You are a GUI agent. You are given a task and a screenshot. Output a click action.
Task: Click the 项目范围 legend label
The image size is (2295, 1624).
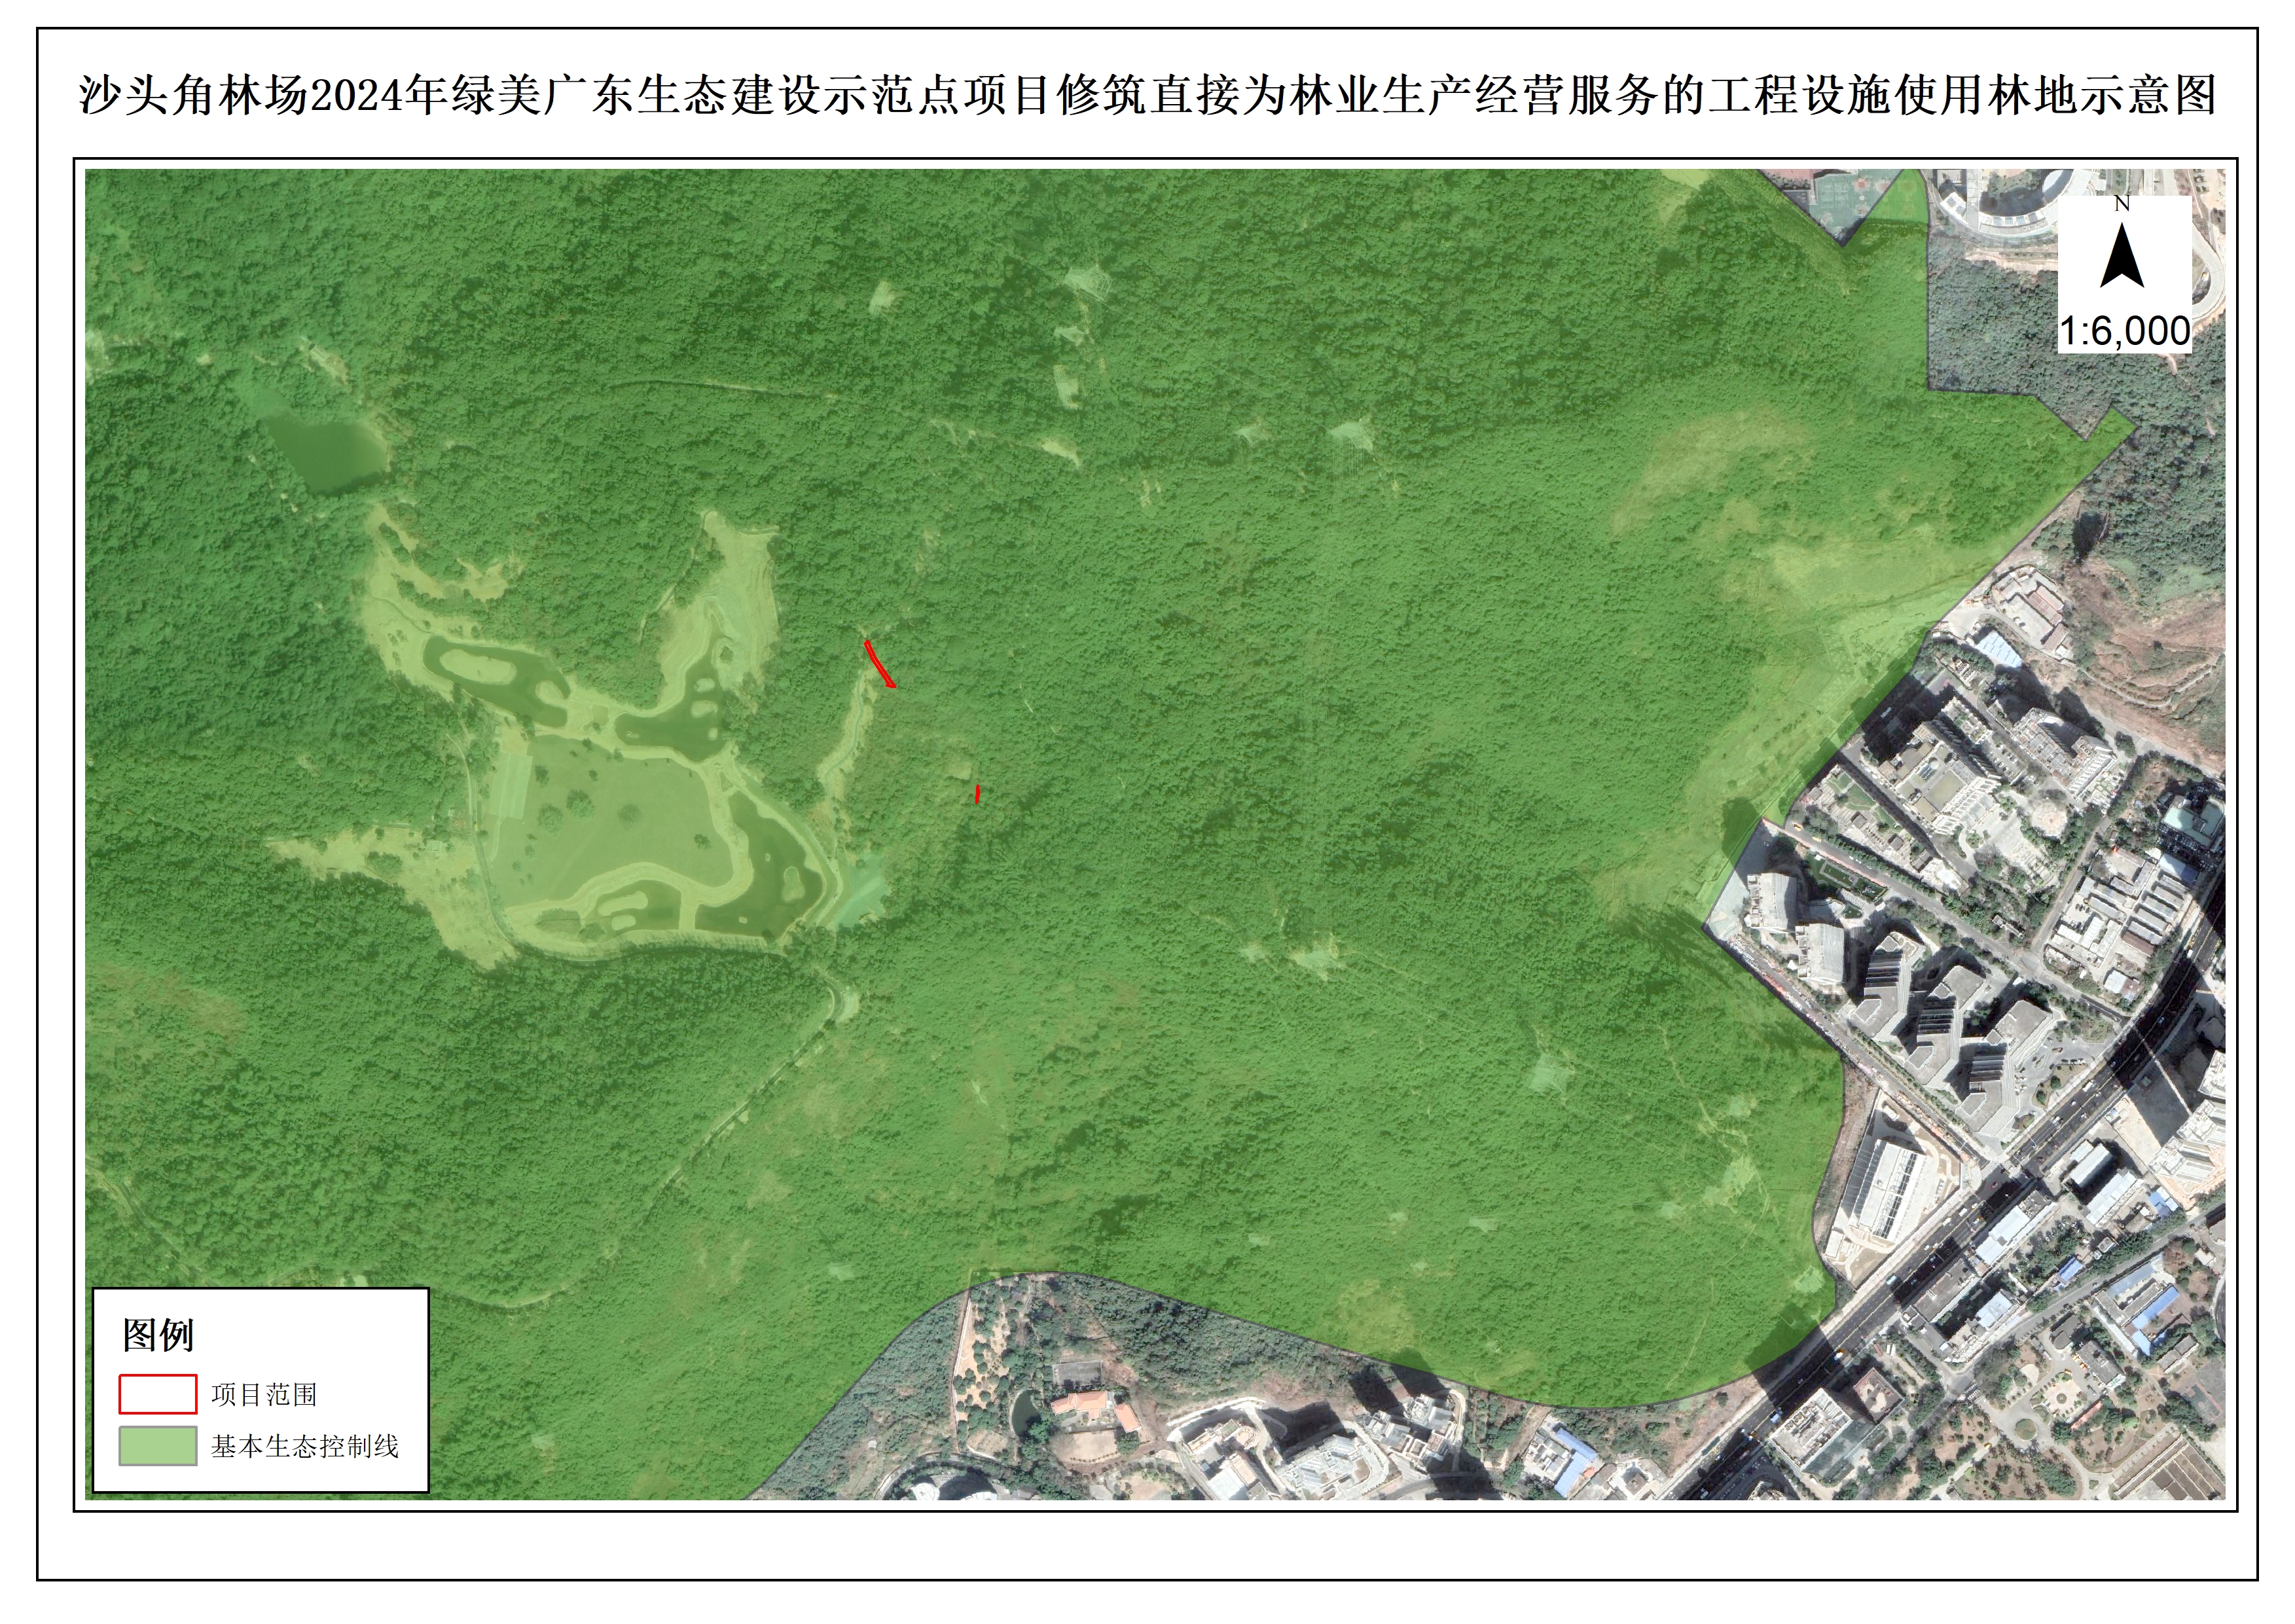pos(264,1394)
